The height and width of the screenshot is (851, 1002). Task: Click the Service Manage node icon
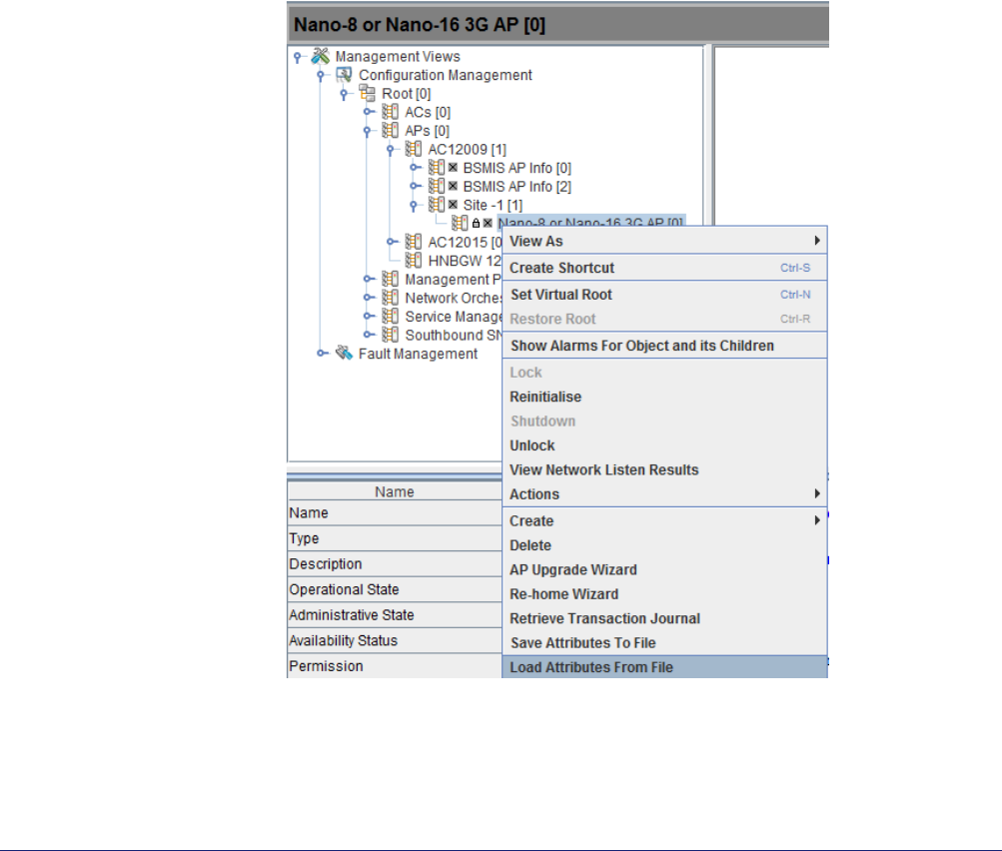[391, 316]
